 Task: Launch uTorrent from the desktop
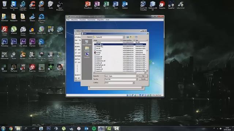tap(14, 30)
